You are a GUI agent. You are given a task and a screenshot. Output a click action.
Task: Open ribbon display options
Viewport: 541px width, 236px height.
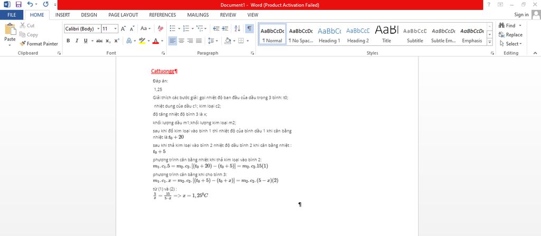500,4
